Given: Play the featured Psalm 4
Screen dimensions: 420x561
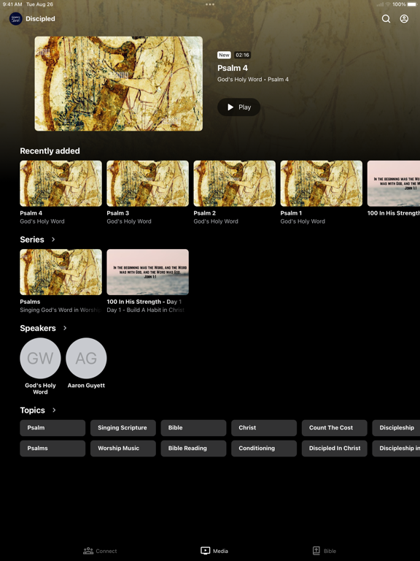Looking at the screenshot, I should pos(238,107).
